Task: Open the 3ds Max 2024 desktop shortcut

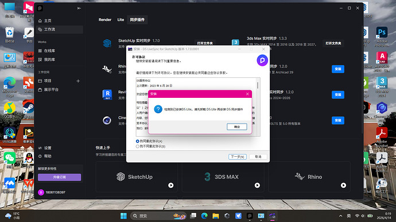Action: pos(382,87)
